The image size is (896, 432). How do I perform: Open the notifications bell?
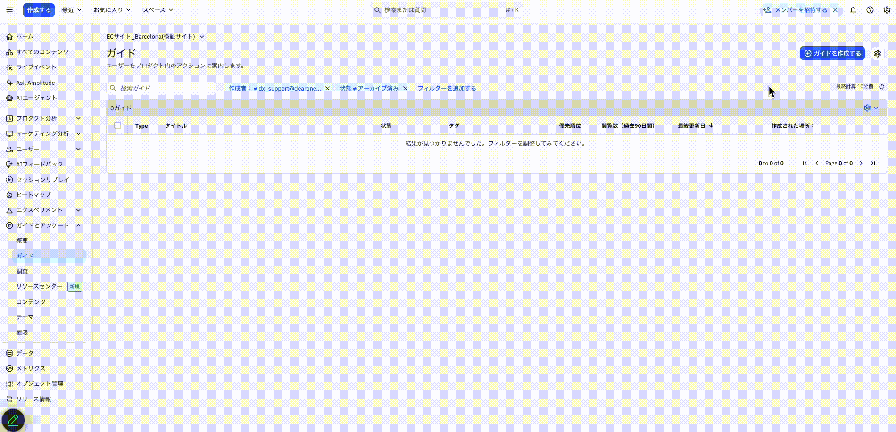click(x=853, y=10)
